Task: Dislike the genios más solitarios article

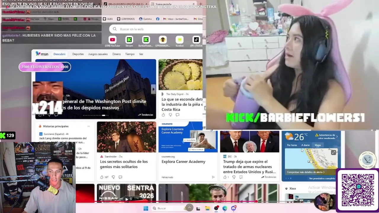Action: coord(113,177)
